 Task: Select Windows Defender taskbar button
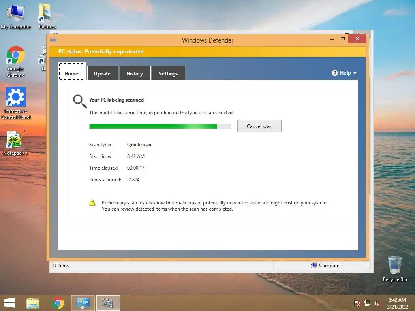108,303
